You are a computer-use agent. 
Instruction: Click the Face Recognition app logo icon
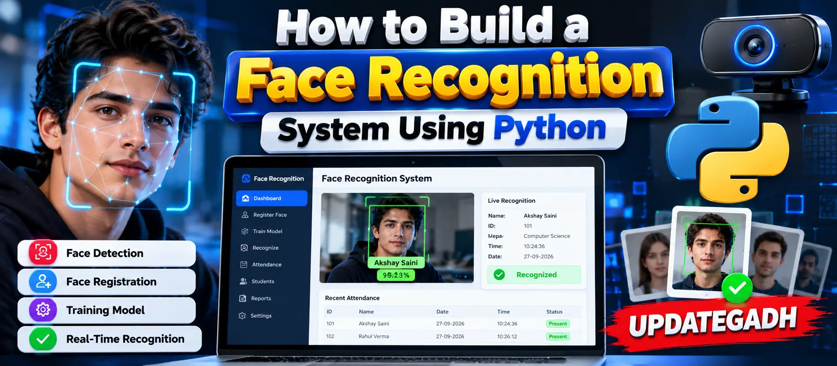click(x=246, y=179)
